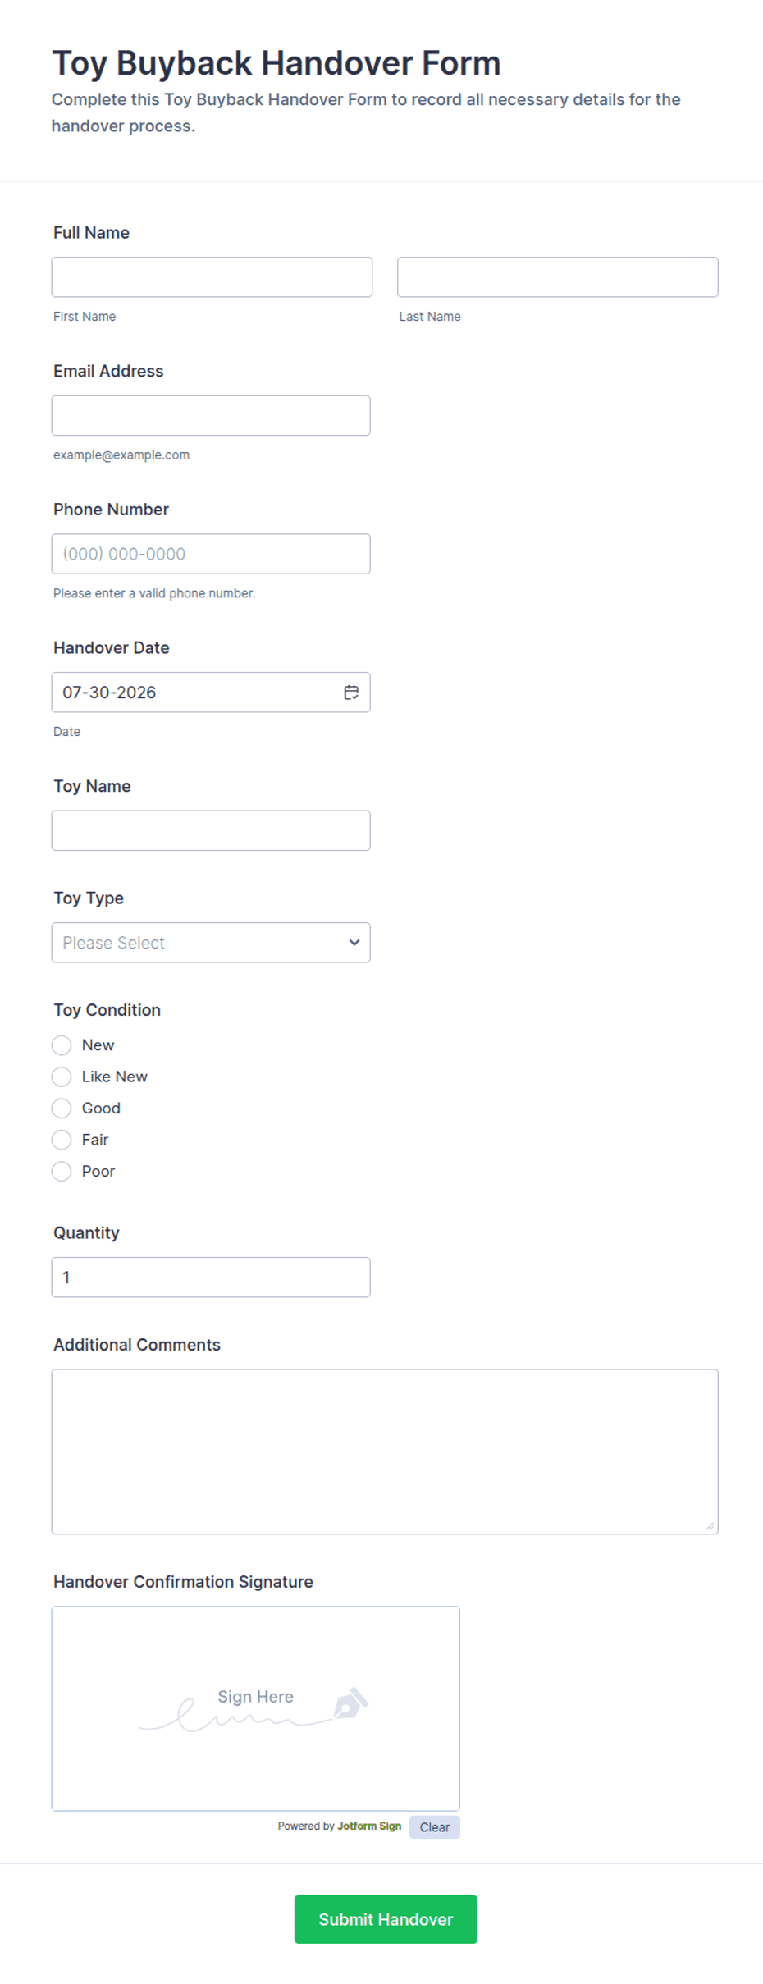This screenshot has width=763, height=1984.
Task: Click the Phone Number field
Action: [211, 554]
